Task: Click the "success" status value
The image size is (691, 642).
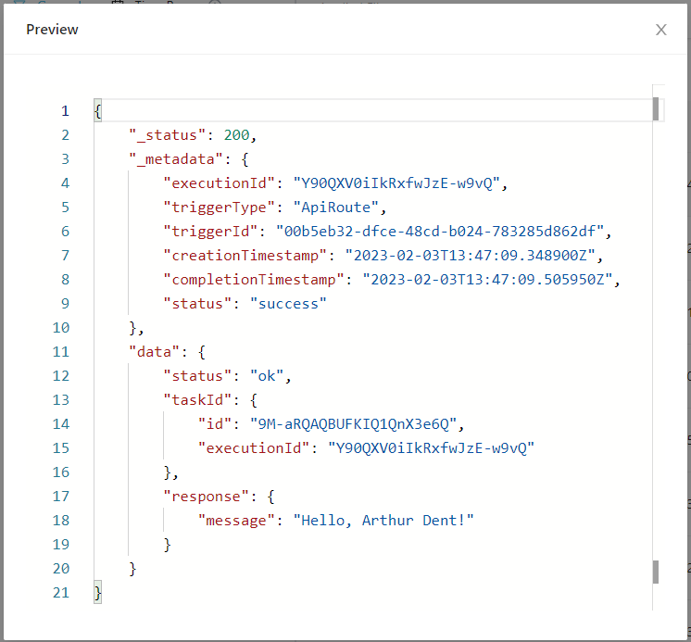Action: pos(288,304)
